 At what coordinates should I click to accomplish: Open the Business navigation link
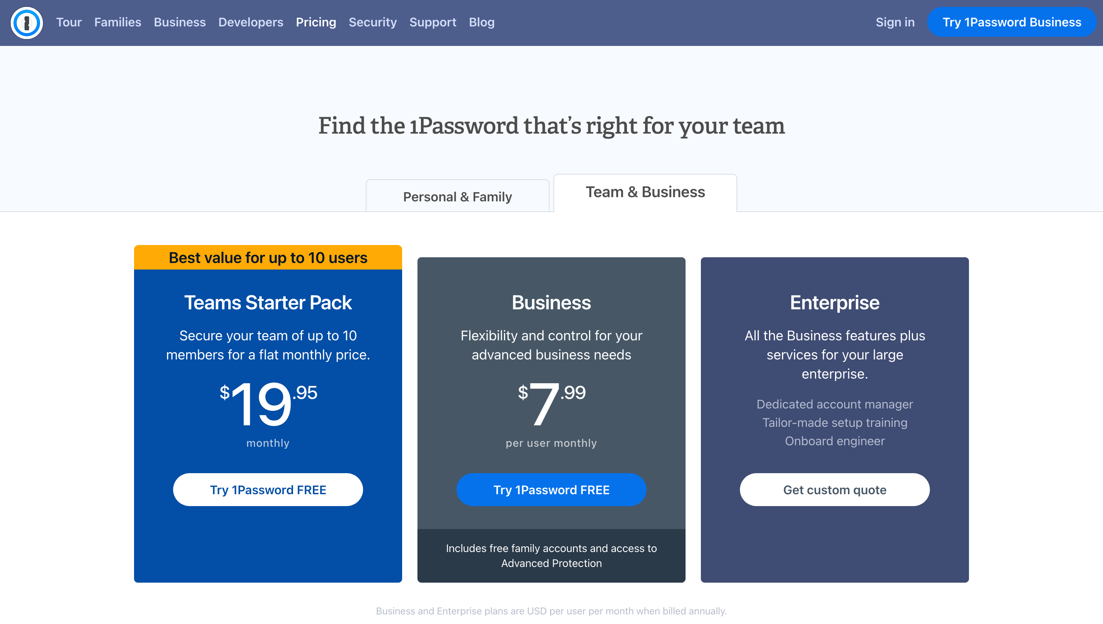click(x=180, y=22)
